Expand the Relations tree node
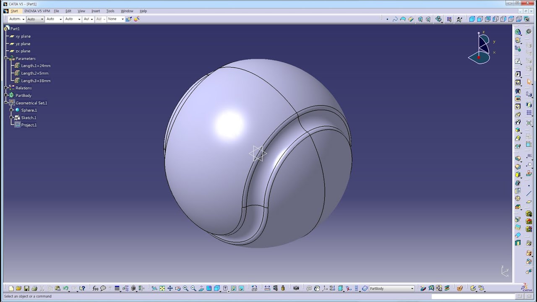537x302 pixels. 6,88
